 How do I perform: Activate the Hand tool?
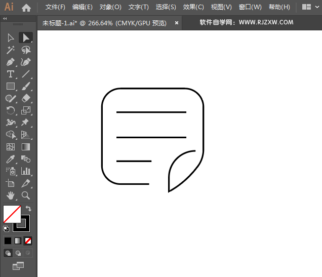pyautogui.click(x=10, y=195)
